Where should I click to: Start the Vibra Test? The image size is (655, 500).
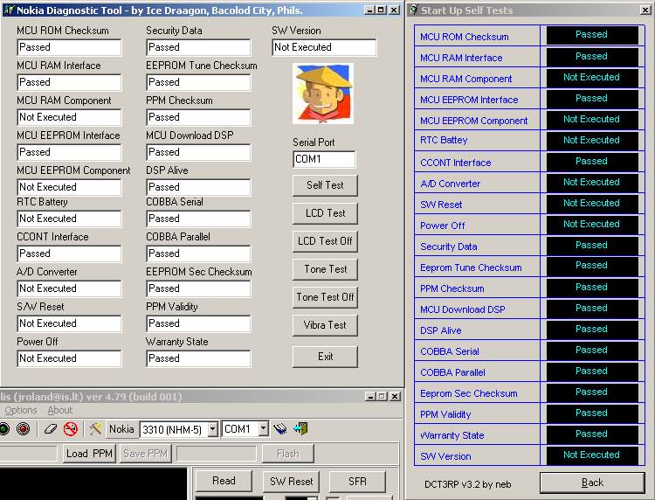(x=325, y=325)
